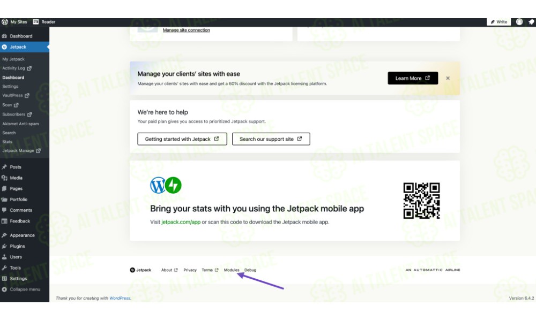Click the Feedback form icon
This screenshot has height=321, width=536.
coord(4,221)
